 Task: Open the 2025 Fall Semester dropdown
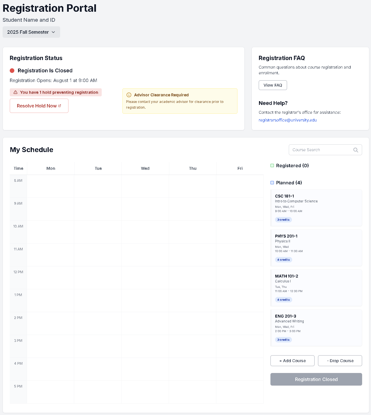coord(31,32)
